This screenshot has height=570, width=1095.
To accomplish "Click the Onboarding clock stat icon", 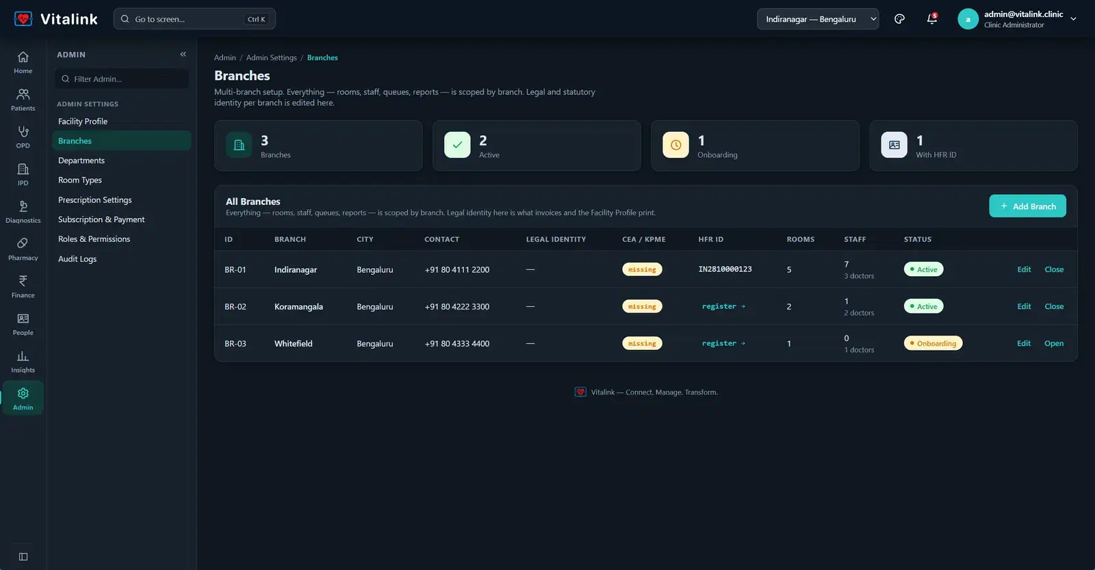I will (675, 145).
